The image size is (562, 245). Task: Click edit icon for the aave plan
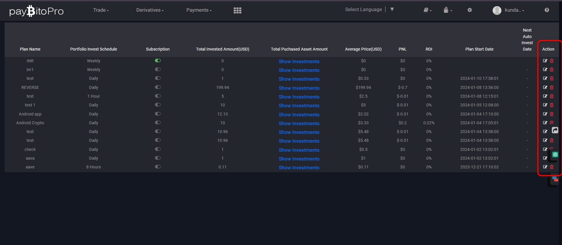[545, 167]
